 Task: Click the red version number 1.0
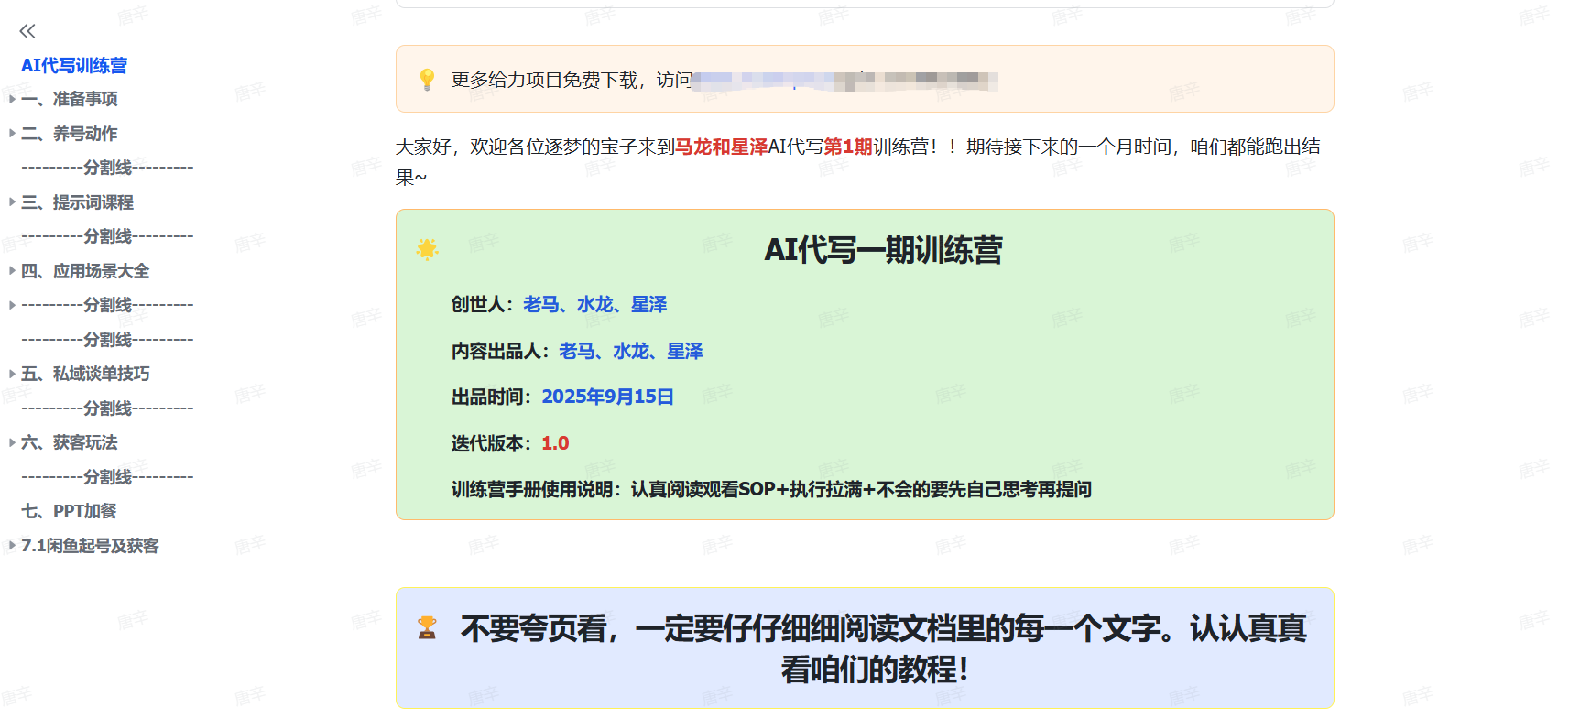(555, 443)
